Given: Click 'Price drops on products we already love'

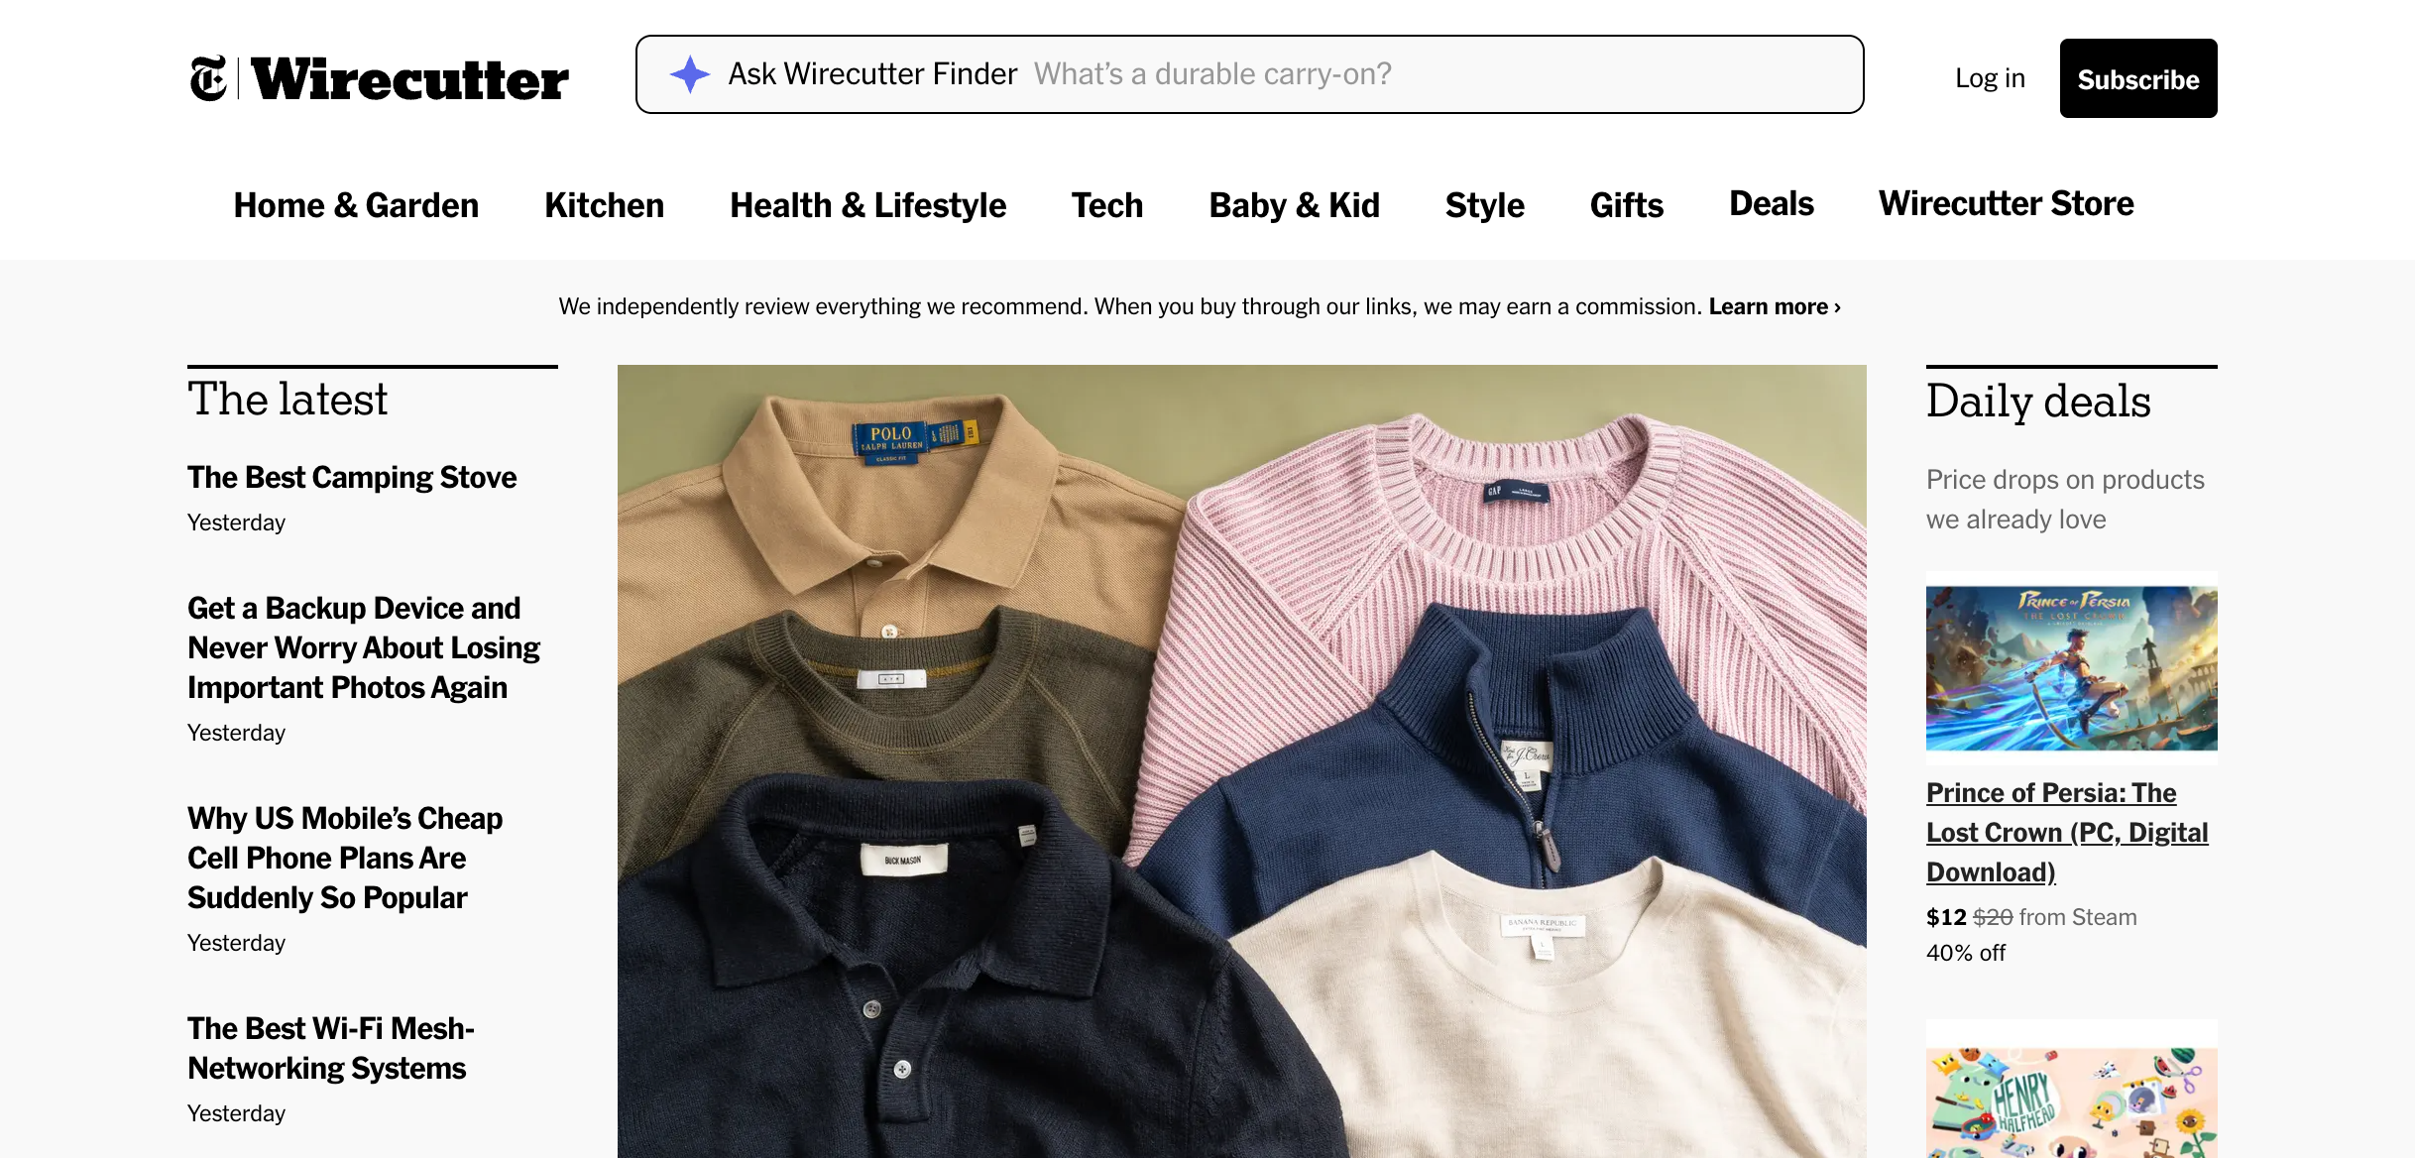Looking at the screenshot, I should [x=2065, y=500].
